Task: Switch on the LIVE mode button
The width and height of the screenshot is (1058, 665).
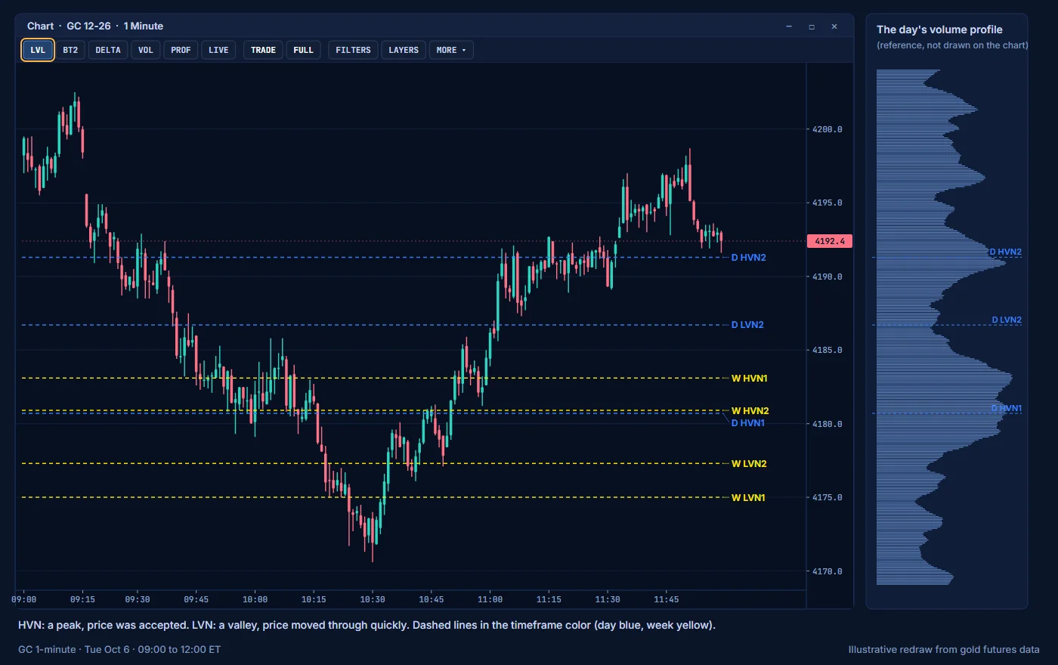Action: (x=218, y=50)
